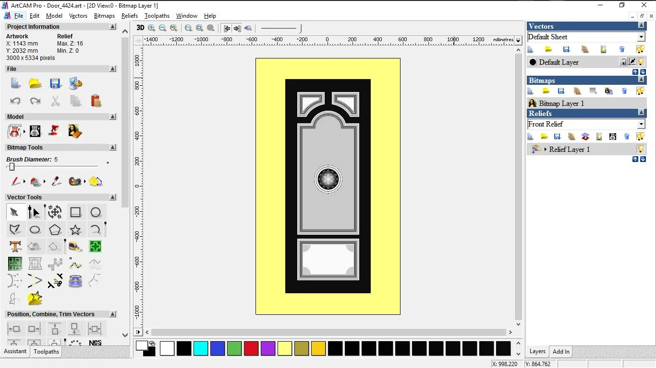
Task: Switch to the Toolpaths tab
Action: click(x=46, y=352)
